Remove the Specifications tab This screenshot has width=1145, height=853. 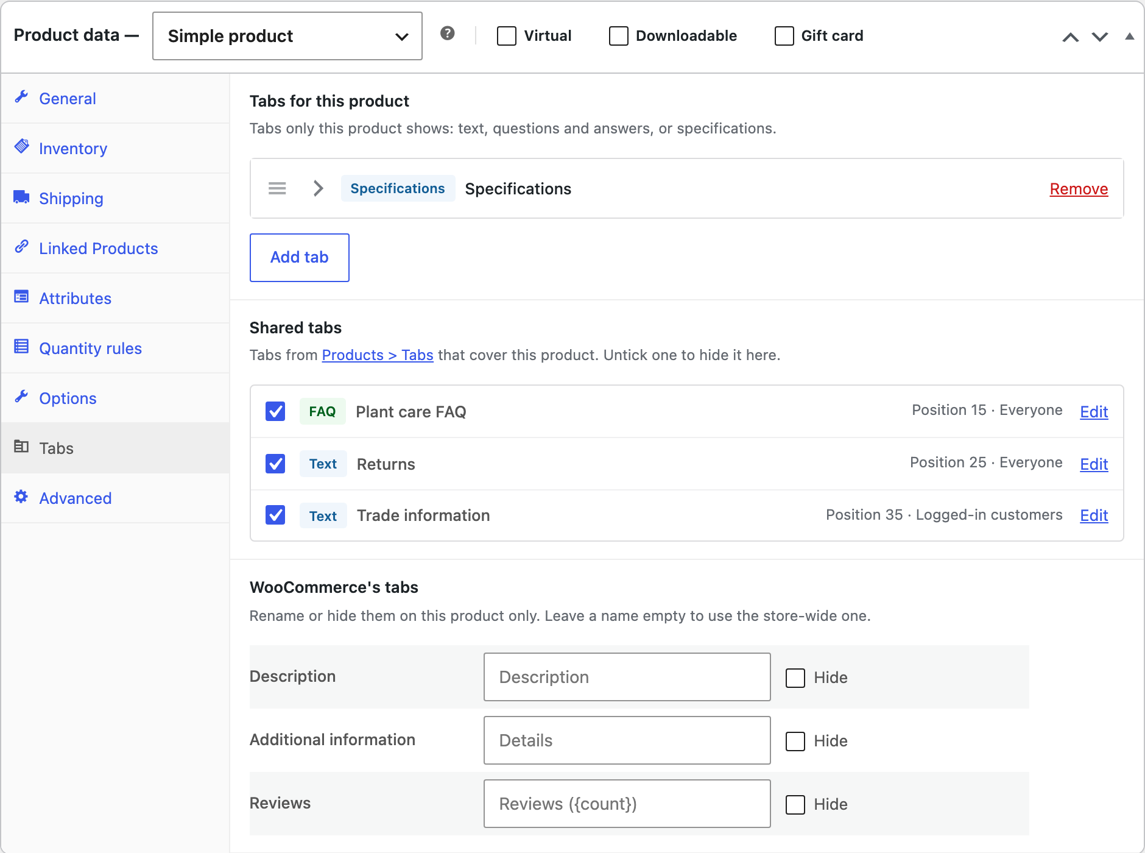coord(1079,189)
